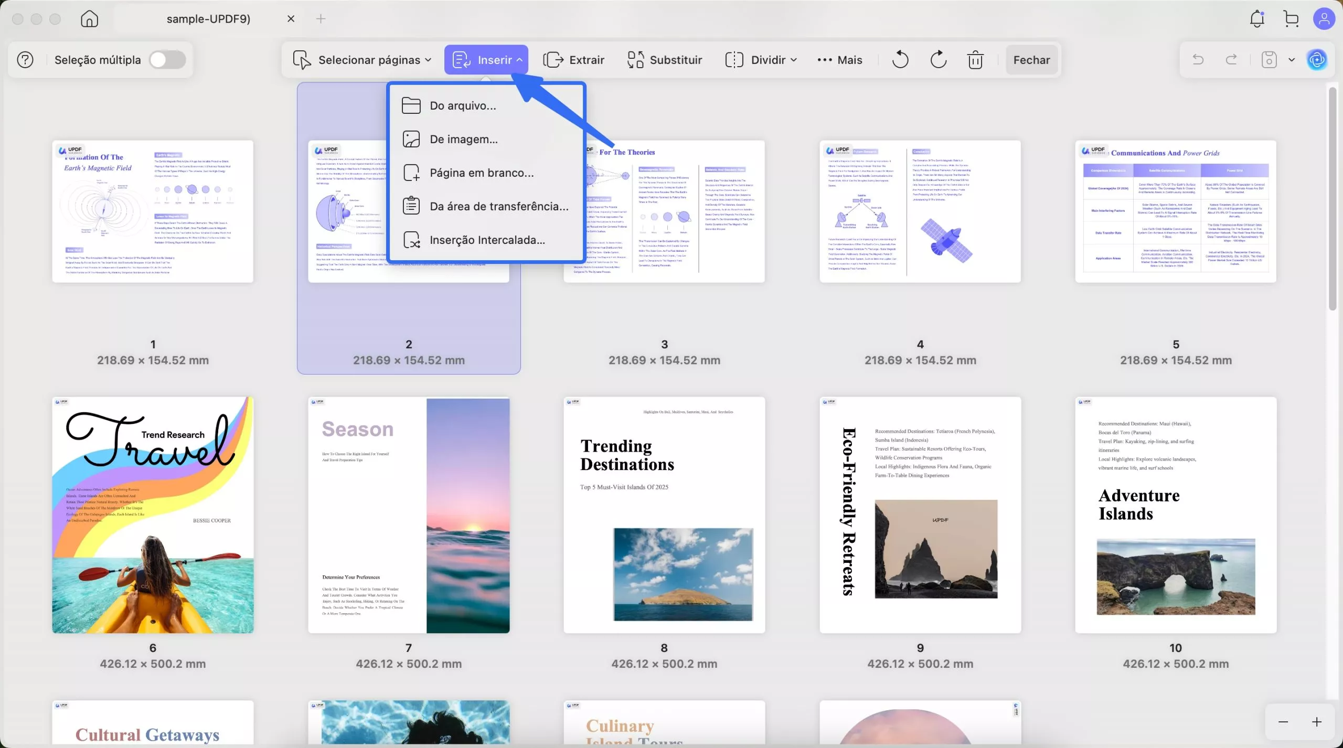Click the rotate counterclockwise icon

(900, 60)
